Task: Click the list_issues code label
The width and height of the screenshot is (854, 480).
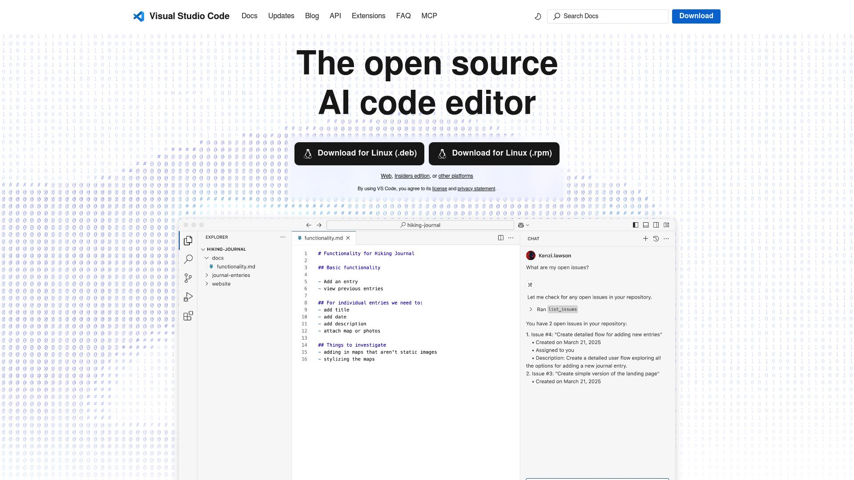Action: pos(563,309)
